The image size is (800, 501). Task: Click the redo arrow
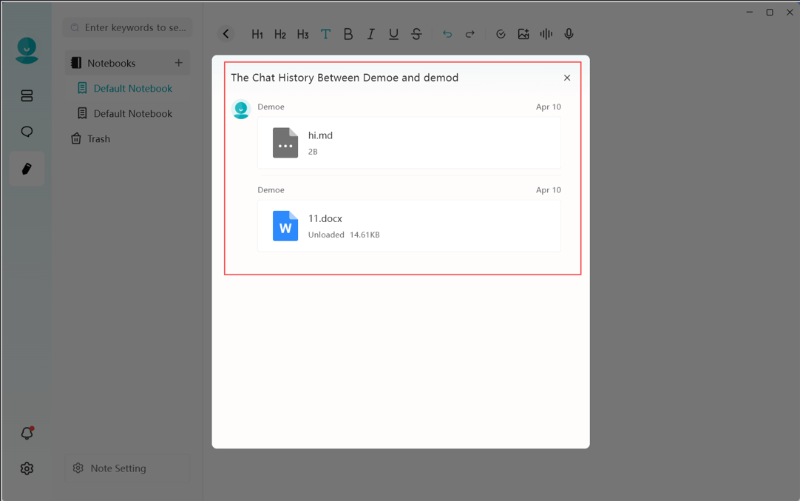click(x=470, y=34)
